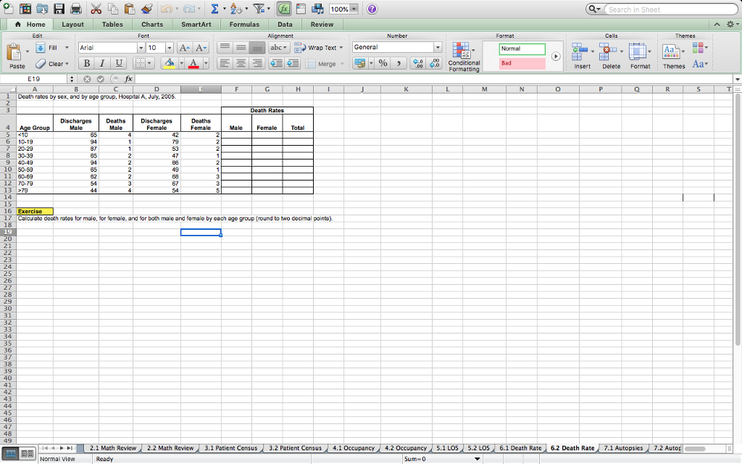742x464 pixels.
Task: Expand the Fill options dropdown
Action: pos(66,48)
